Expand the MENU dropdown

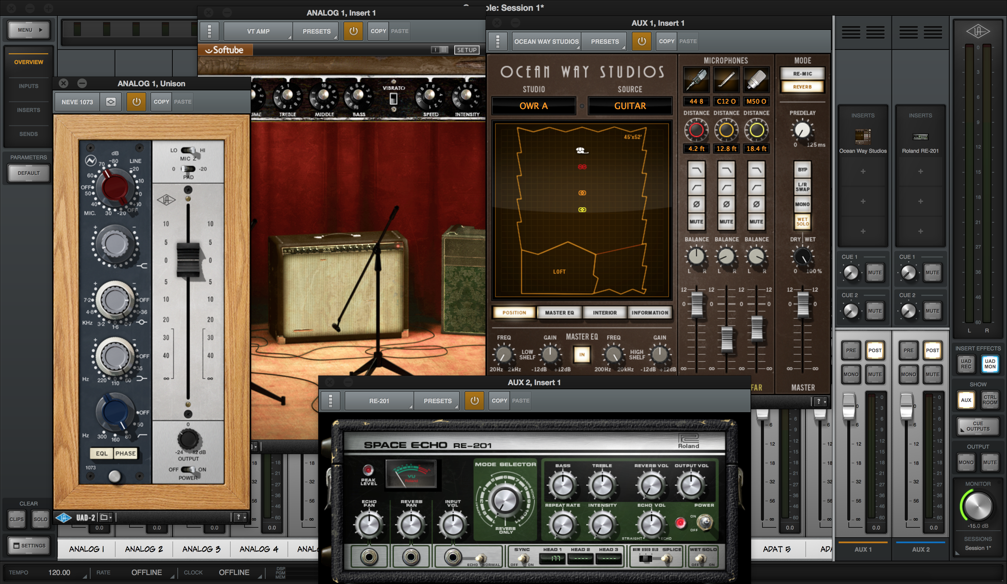point(29,30)
